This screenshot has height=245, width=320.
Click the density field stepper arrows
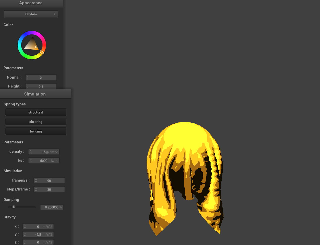(x=31, y=152)
